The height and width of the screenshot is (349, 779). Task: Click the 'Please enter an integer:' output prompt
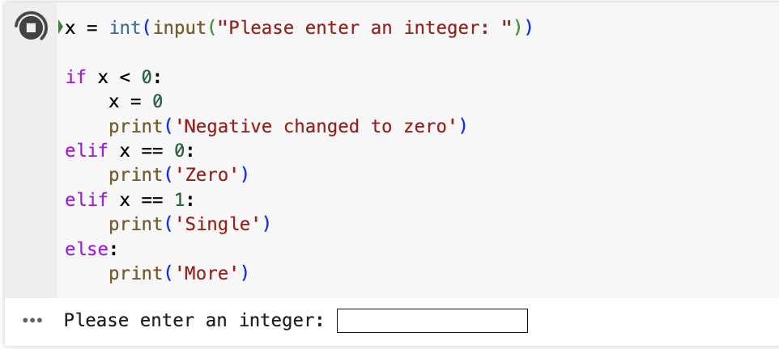(x=194, y=321)
